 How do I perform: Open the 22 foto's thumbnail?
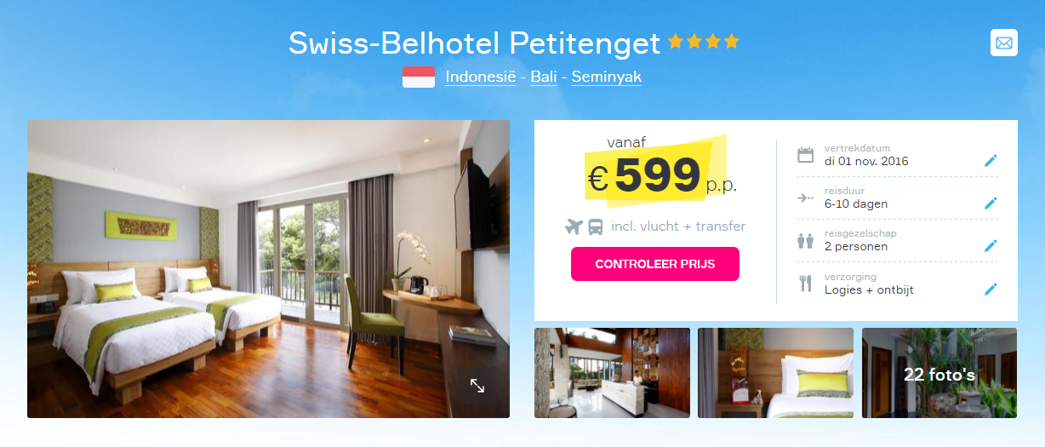tap(939, 373)
